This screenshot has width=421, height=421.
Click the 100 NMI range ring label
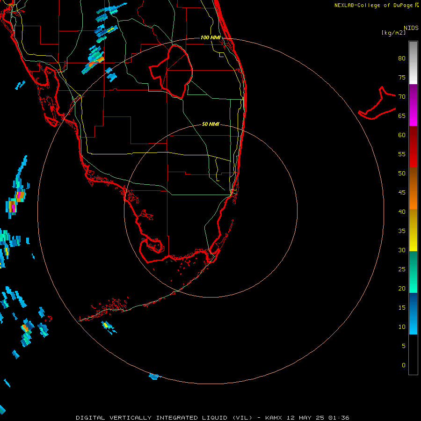point(211,37)
